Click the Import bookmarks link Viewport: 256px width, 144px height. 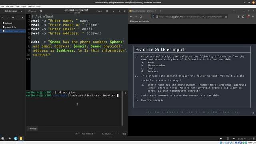140,22
